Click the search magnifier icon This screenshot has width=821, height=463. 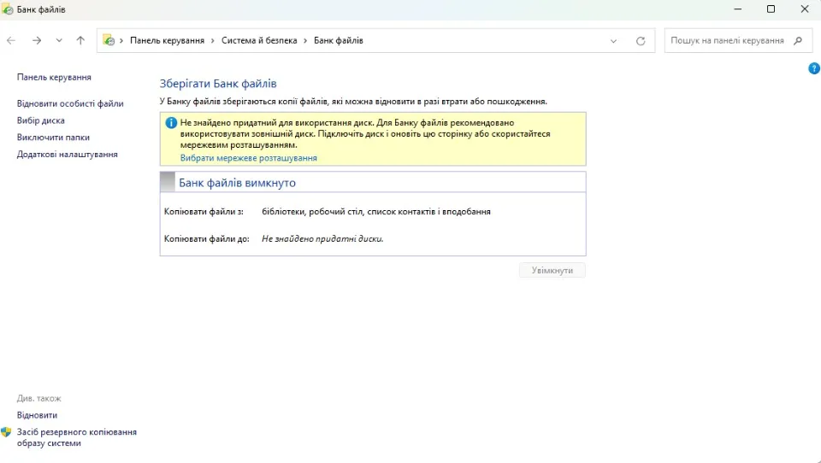[x=798, y=40]
